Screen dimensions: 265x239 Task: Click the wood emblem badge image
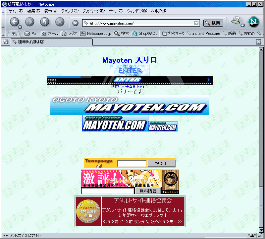pyautogui.click(x=171, y=182)
